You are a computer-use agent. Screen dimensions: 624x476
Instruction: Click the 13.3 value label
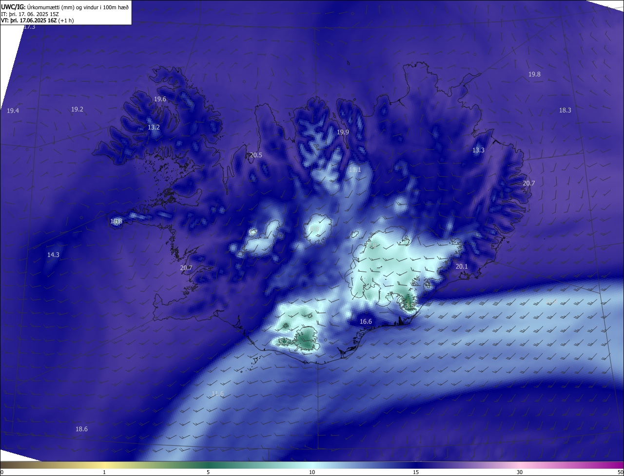point(478,150)
